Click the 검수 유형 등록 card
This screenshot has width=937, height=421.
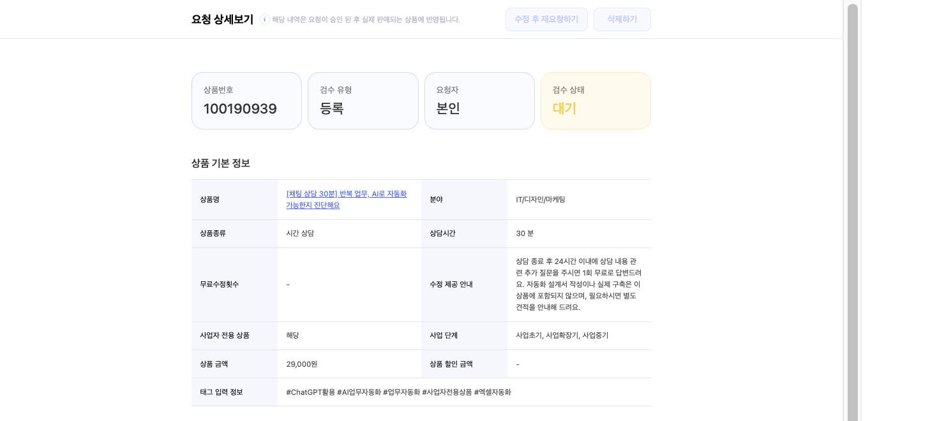point(363,101)
